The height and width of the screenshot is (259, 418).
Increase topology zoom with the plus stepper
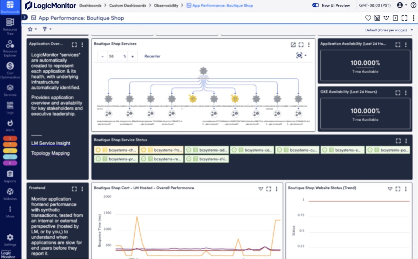pyautogui.click(x=133, y=56)
